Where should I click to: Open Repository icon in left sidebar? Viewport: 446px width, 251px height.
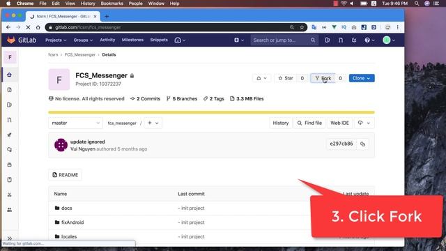click(9, 90)
